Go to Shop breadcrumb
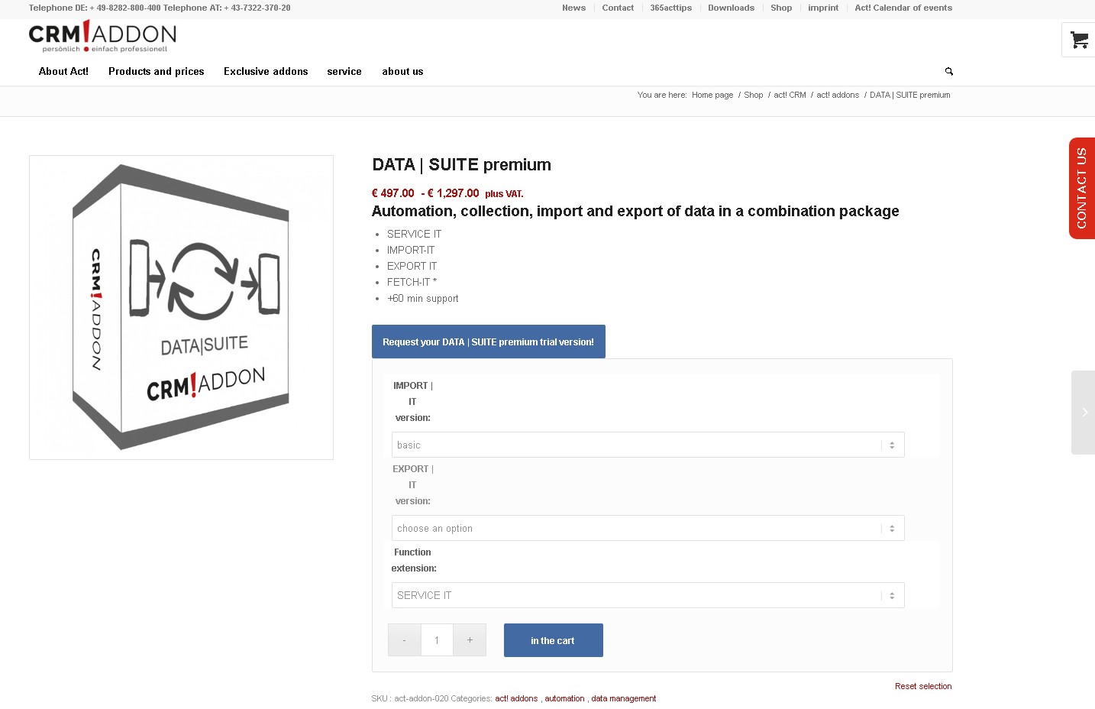The width and height of the screenshot is (1095, 709). pos(754,95)
